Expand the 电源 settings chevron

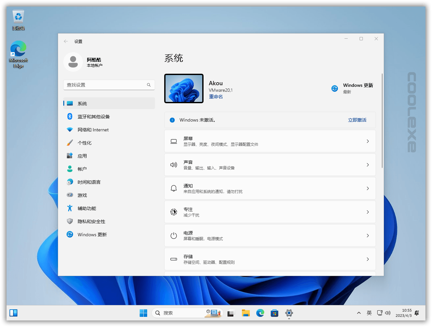(368, 236)
